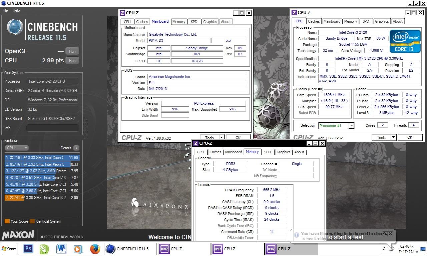Image resolution: width=427 pixels, height=256 pixels.
Task: Select ranking row 3 AMD Opteron 7.95
Action: (x=42, y=171)
